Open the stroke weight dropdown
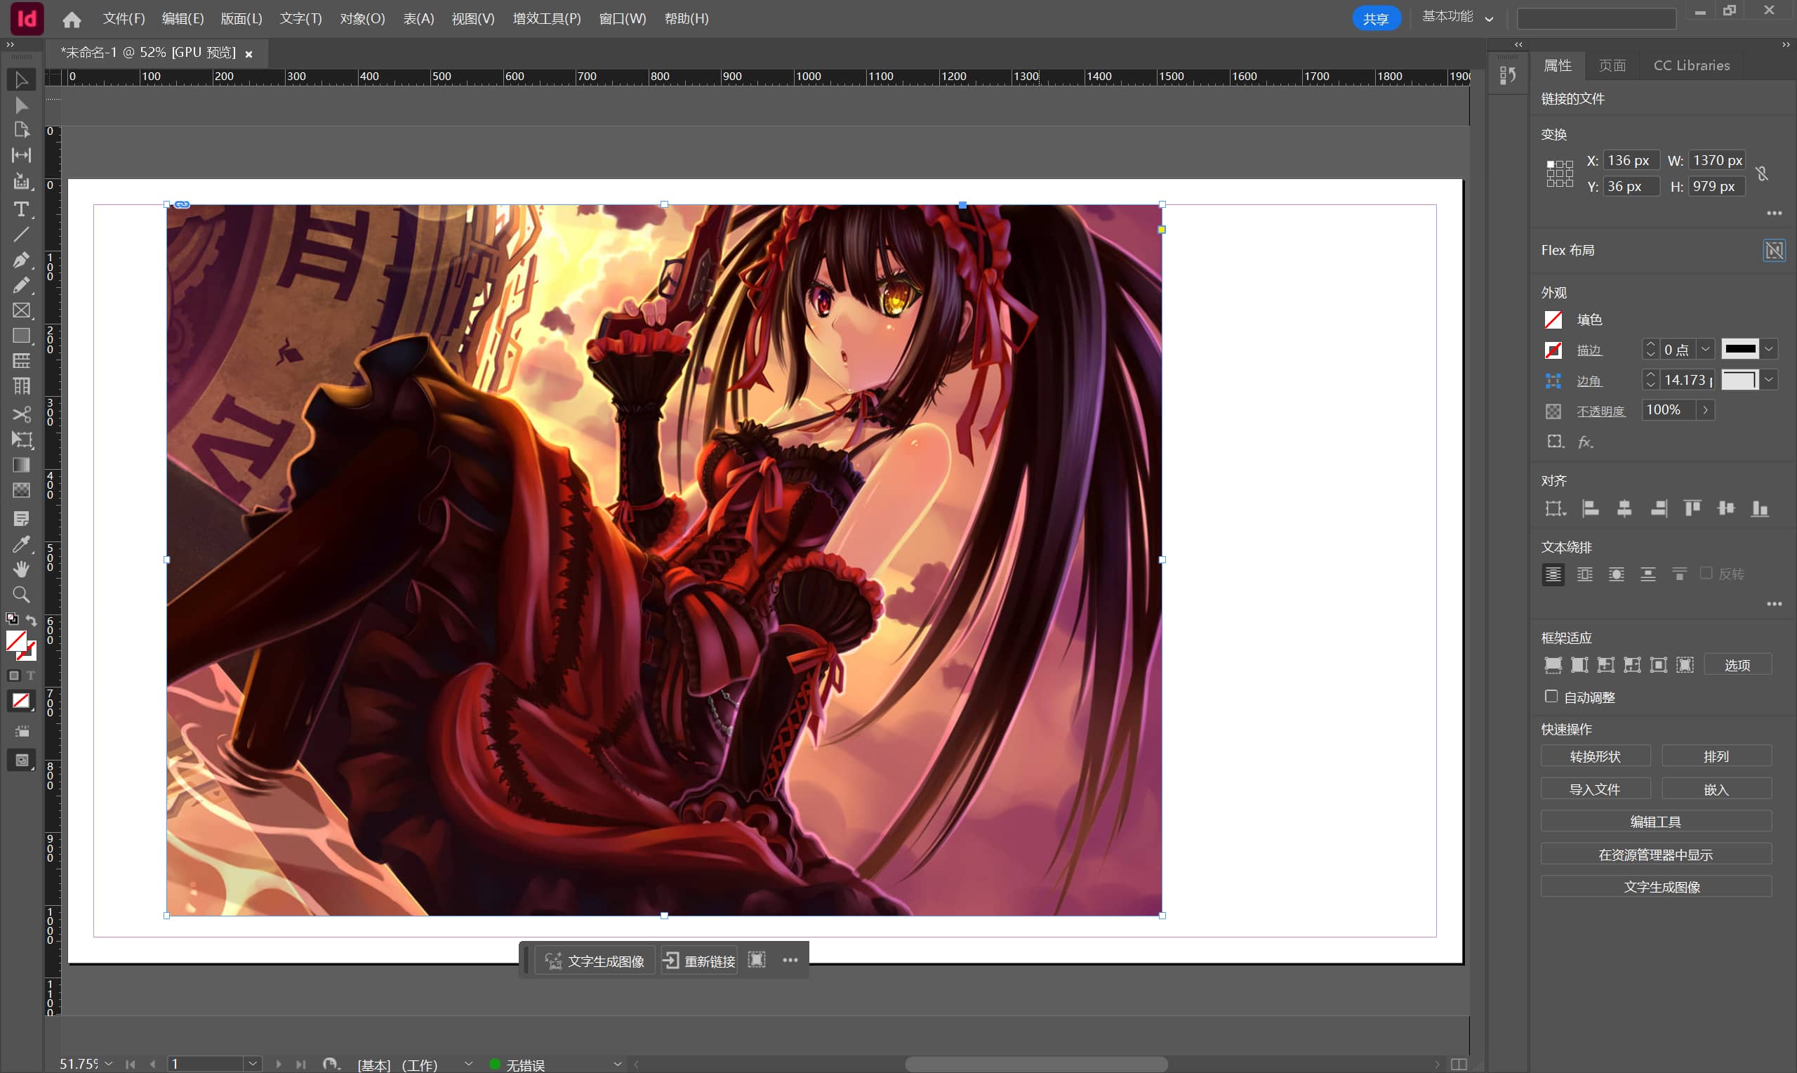 click(x=1705, y=350)
